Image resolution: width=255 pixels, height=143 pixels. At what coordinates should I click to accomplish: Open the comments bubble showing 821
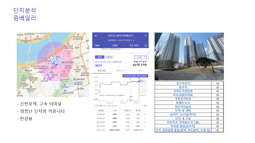(134, 45)
